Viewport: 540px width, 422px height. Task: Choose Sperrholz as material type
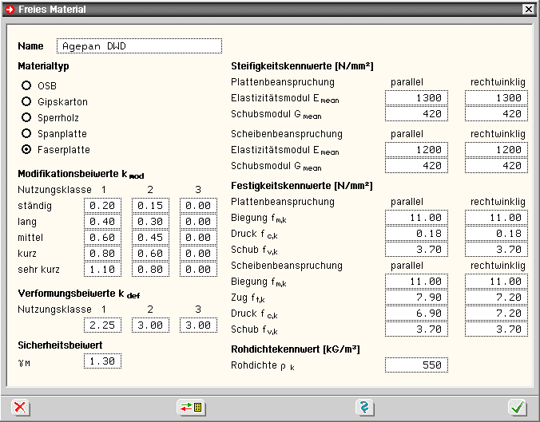click(27, 117)
